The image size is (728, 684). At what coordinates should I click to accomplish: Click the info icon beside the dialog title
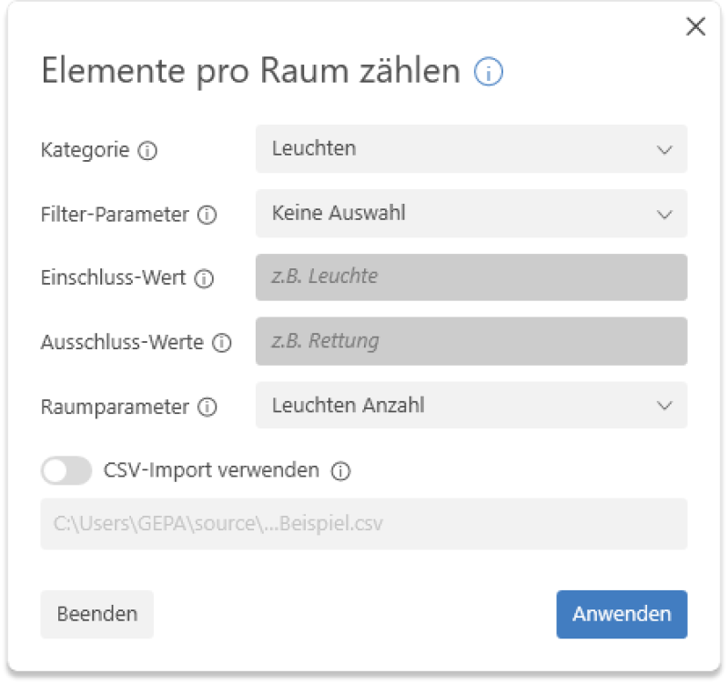(x=489, y=73)
